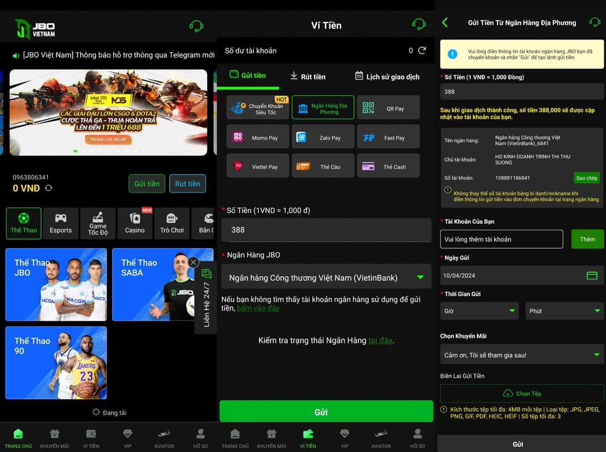Screen dimensions: 606x452
Task: Open the tại đây bank status link
Action: coord(380,340)
